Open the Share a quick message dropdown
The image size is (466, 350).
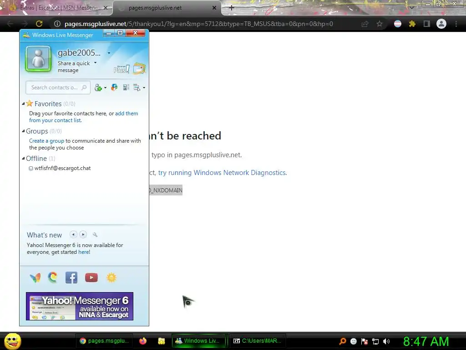pos(96,63)
